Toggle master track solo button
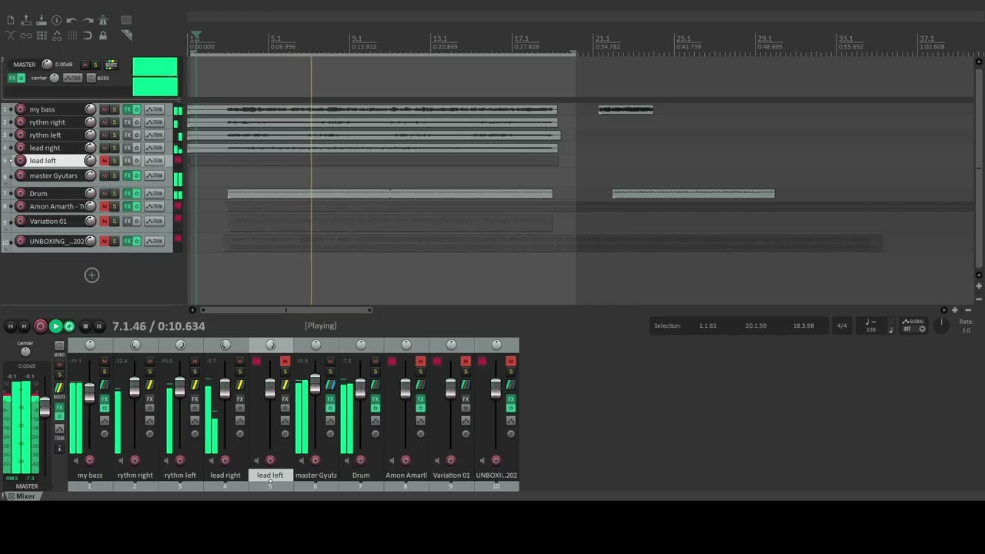The image size is (985, 554). (95, 65)
